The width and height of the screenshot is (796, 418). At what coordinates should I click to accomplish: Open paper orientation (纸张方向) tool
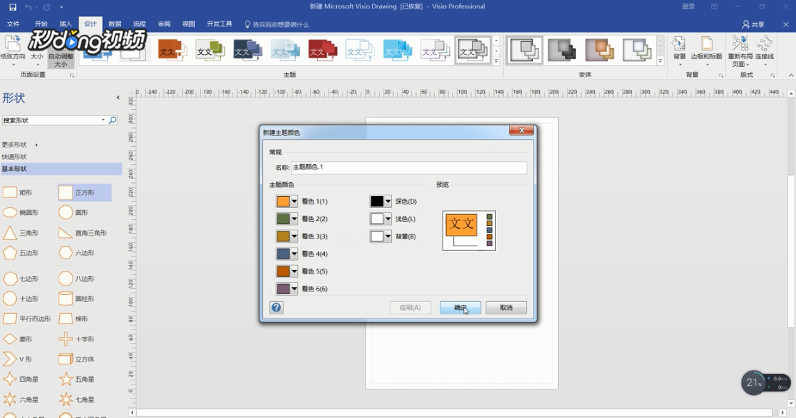pos(13,50)
